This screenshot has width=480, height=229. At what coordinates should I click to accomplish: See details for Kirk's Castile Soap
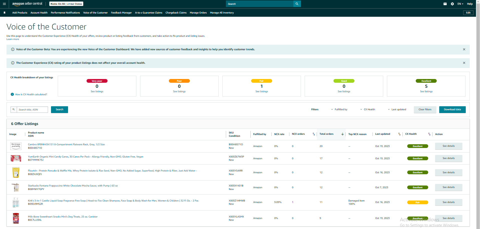(x=449, y=202)
